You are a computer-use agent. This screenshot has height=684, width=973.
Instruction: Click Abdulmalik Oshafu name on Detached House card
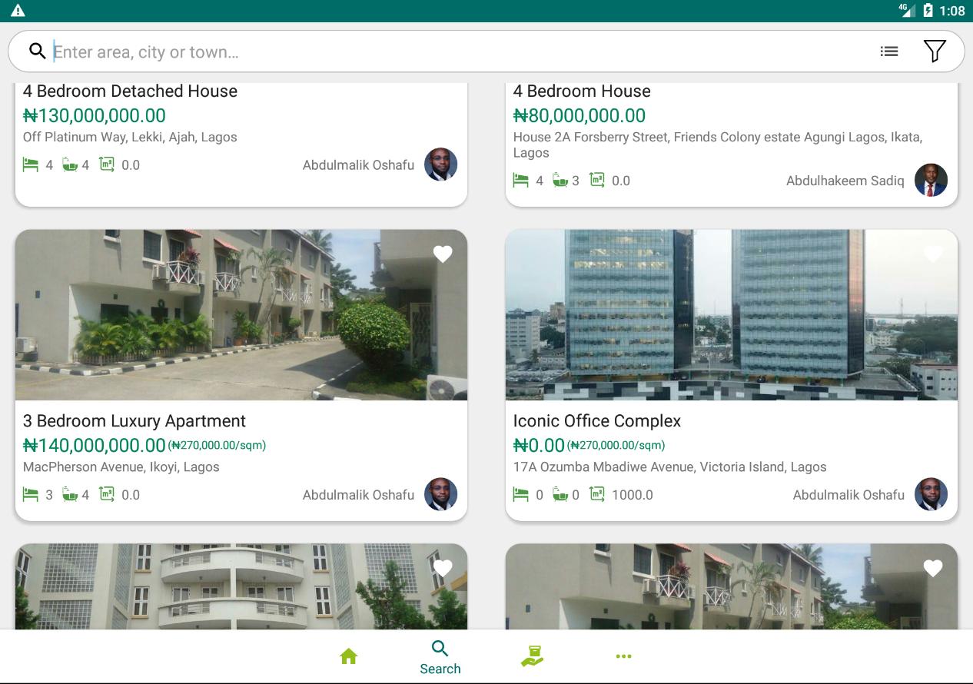(x=358, y=164)
